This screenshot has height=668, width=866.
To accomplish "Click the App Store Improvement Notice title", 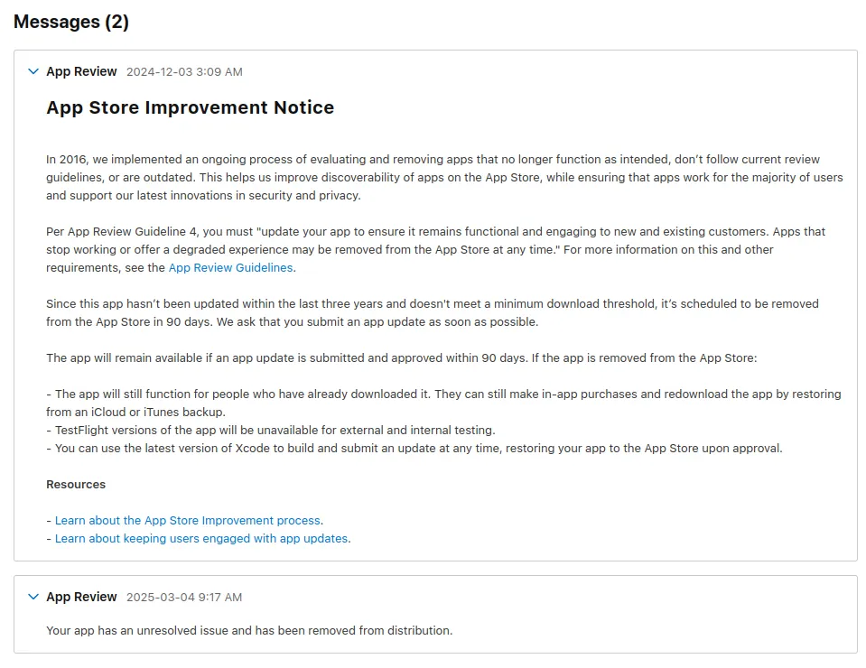I will point(190,107).
